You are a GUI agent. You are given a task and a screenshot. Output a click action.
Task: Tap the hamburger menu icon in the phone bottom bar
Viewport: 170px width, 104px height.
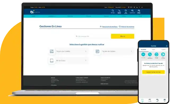point(165,100)
